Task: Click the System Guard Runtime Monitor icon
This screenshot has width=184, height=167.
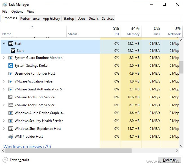Action: [x=11, y=58]
